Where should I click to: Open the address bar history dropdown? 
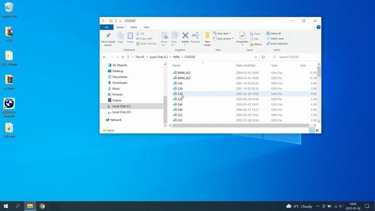[x=255, y=57]
